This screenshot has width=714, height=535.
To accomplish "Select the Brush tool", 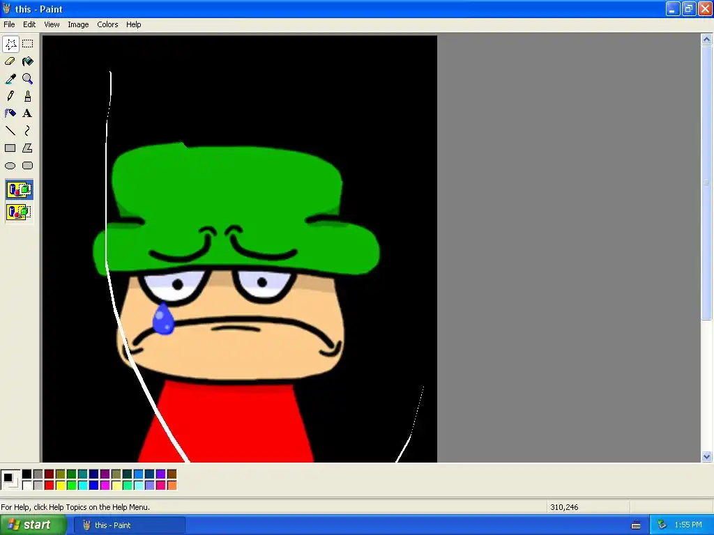I will click(28, 96).
